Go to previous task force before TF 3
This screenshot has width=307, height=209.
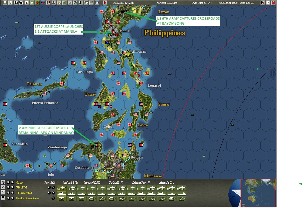point(8,193)
